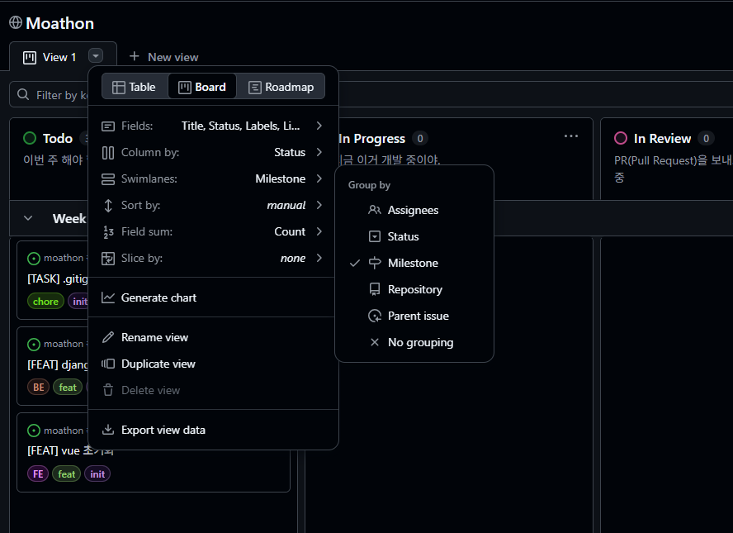
Task: Choose No grouping for swimlanes
Action: point(420,342)
